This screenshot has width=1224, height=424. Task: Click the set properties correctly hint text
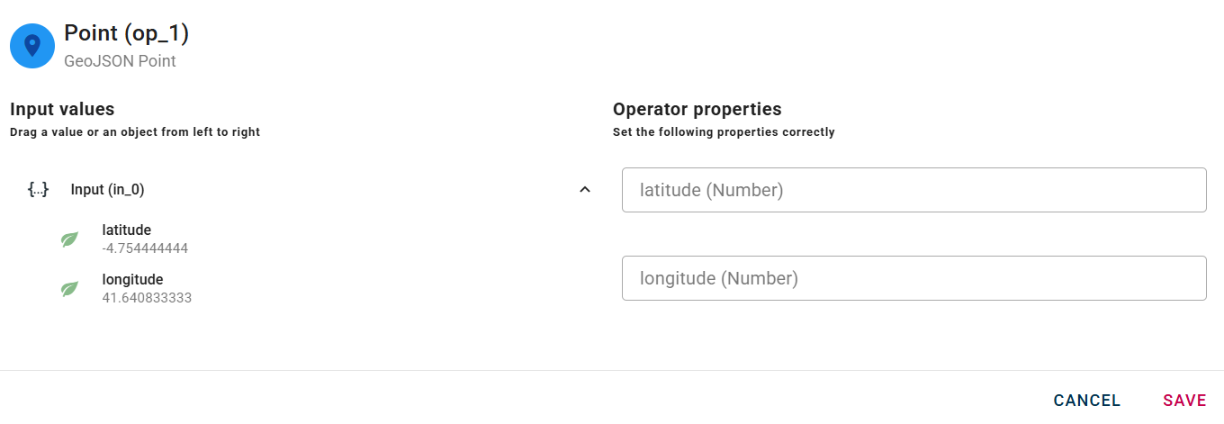click(x=724, y=132)
